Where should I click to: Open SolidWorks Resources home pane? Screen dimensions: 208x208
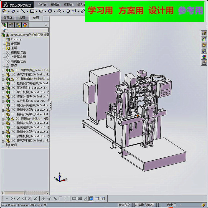pyautogui.click(x=204, y=33)
